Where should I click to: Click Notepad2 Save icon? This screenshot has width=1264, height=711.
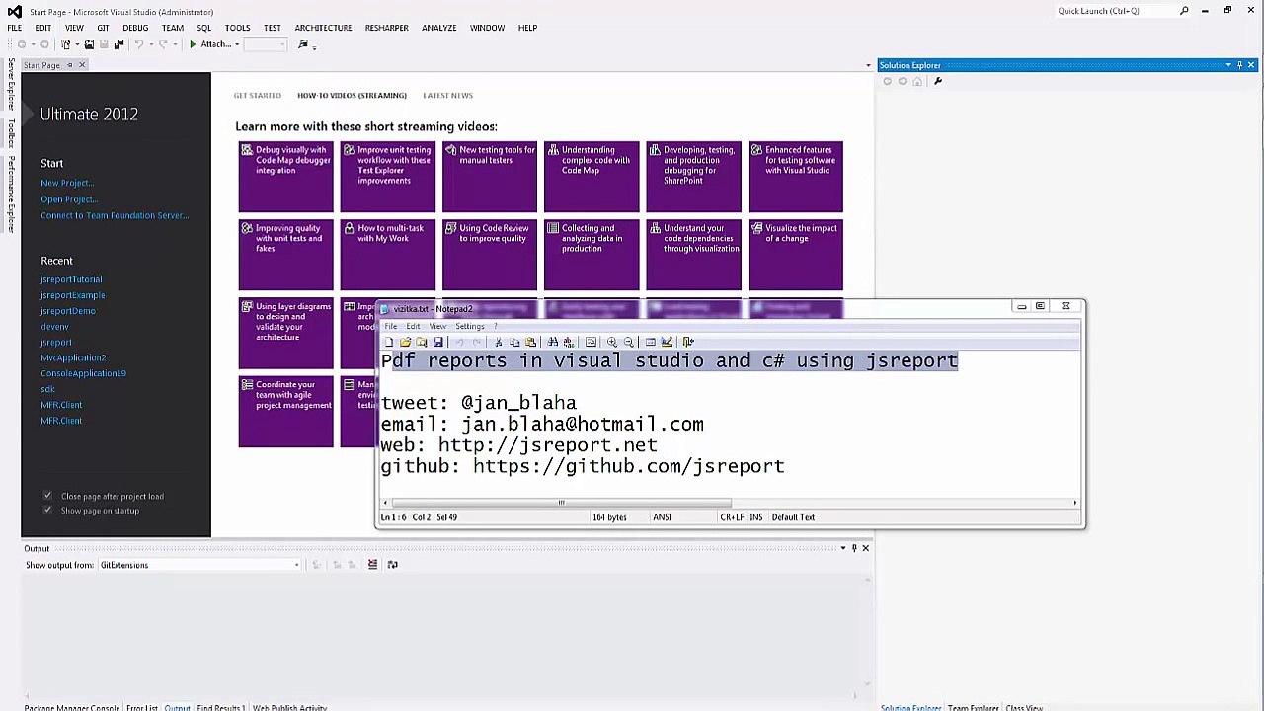[x=438, y=342]
